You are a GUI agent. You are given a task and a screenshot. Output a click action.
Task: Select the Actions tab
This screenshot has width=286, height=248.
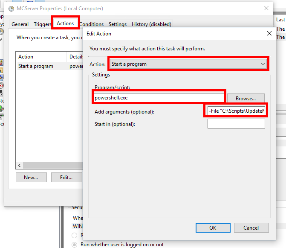(x=65, y=23)
